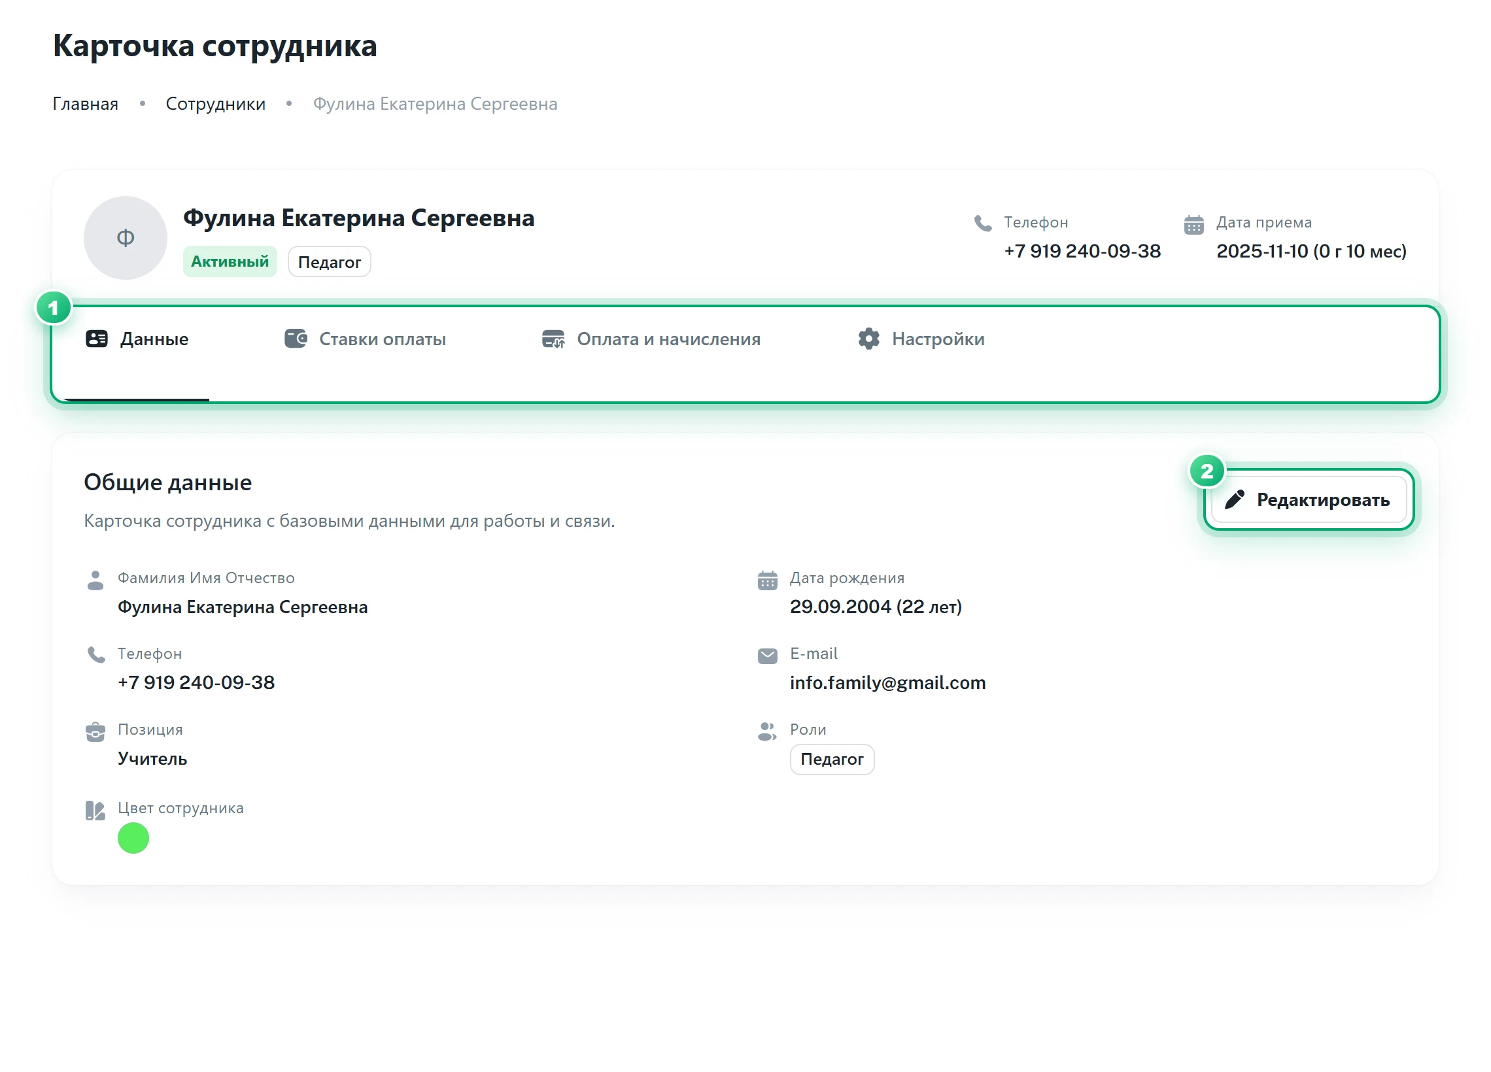Go to Главная breadcrumb link
Image resolution: width=1491 pixels, height=1072 pixels.
[86, 104]
